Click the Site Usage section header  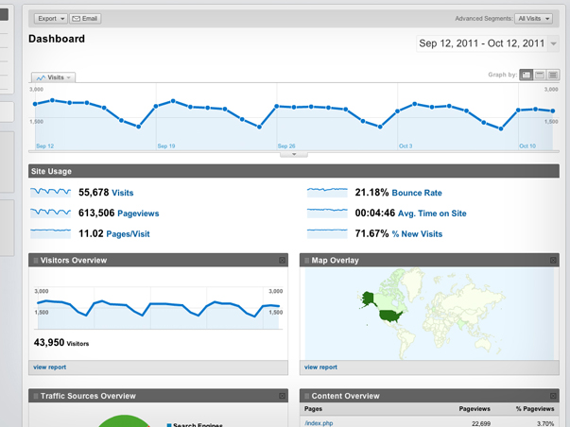coord(294,171)
